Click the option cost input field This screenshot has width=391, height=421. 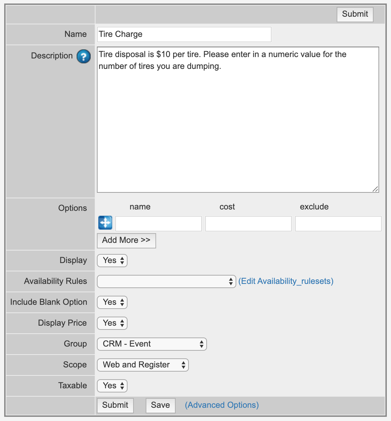click(248, 224)
